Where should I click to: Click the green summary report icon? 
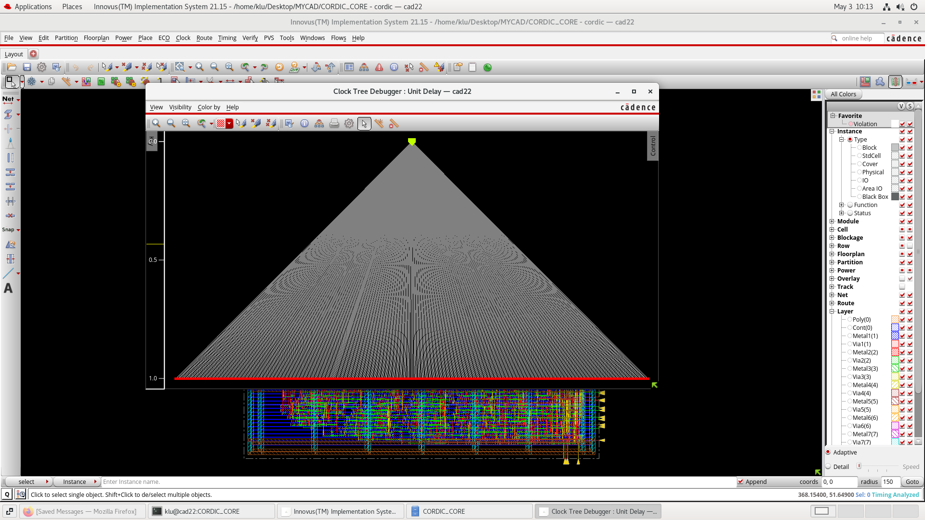pos(488,67)
